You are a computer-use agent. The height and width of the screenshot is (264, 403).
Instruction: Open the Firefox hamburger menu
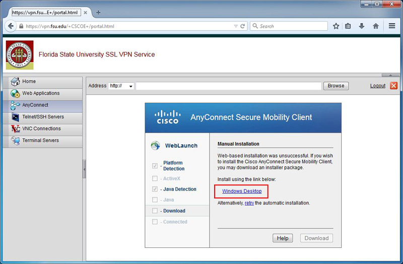392,26
